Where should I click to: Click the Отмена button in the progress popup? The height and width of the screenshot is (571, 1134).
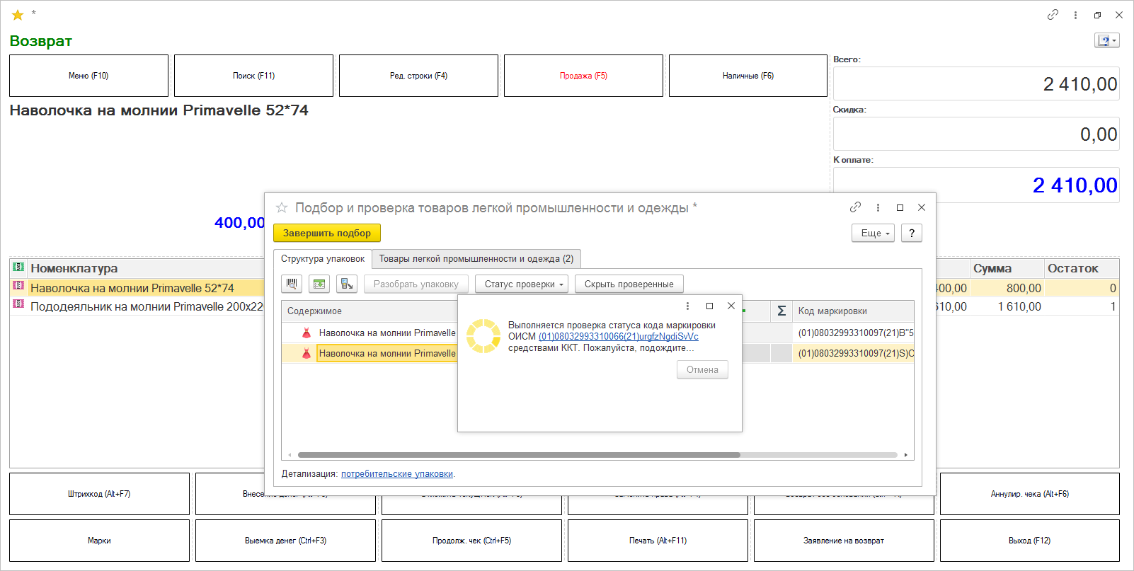pyautogui.click(x=702, y=369)
